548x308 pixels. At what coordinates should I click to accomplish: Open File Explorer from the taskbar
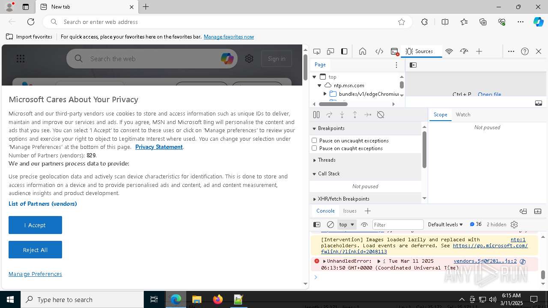[x=197, y=299]
